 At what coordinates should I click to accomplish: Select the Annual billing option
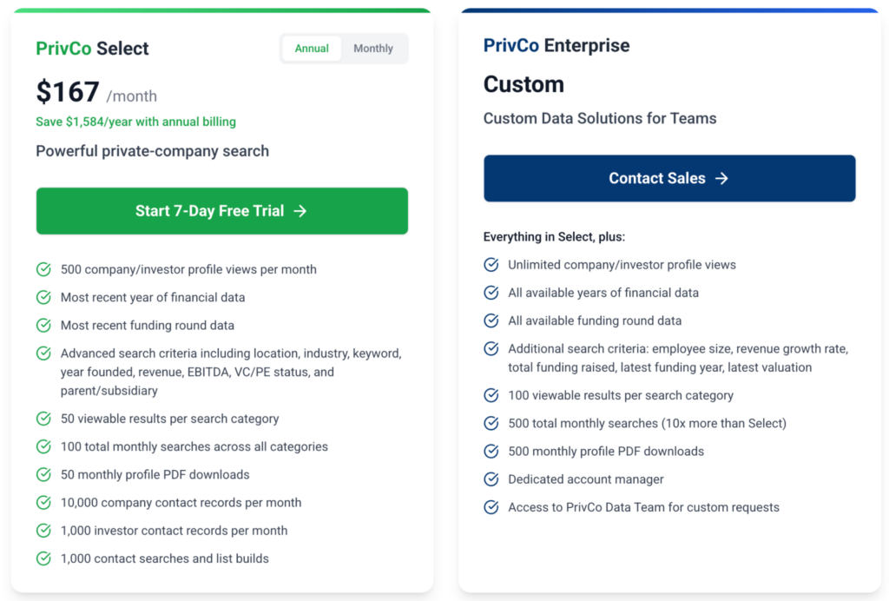pos(311,49)
